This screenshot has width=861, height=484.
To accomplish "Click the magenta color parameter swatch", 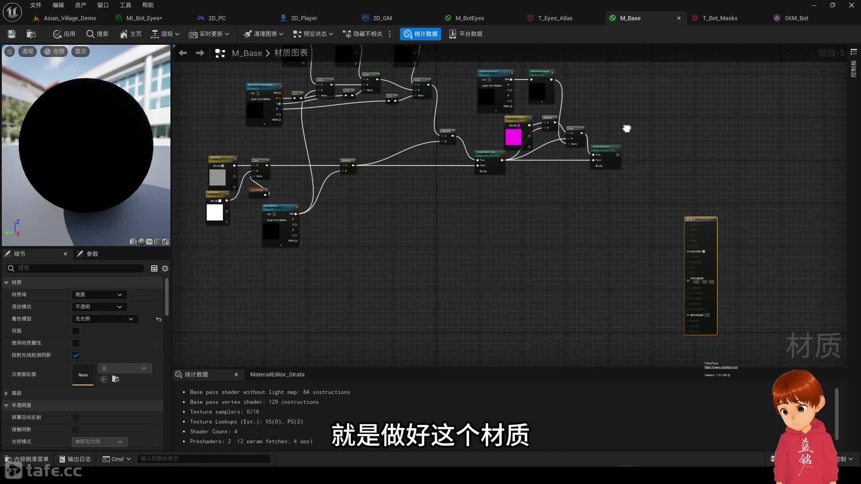I will [513, 137].
